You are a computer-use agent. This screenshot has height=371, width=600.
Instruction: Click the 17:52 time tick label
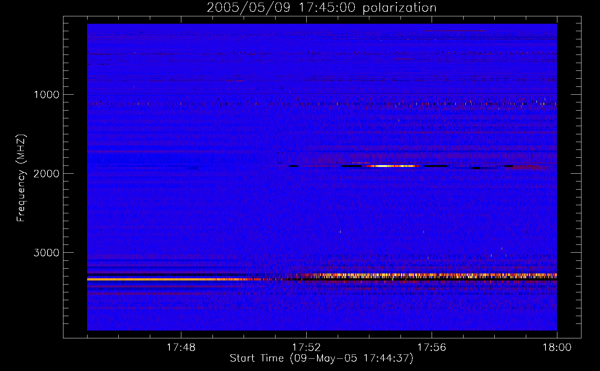(306, 348)
